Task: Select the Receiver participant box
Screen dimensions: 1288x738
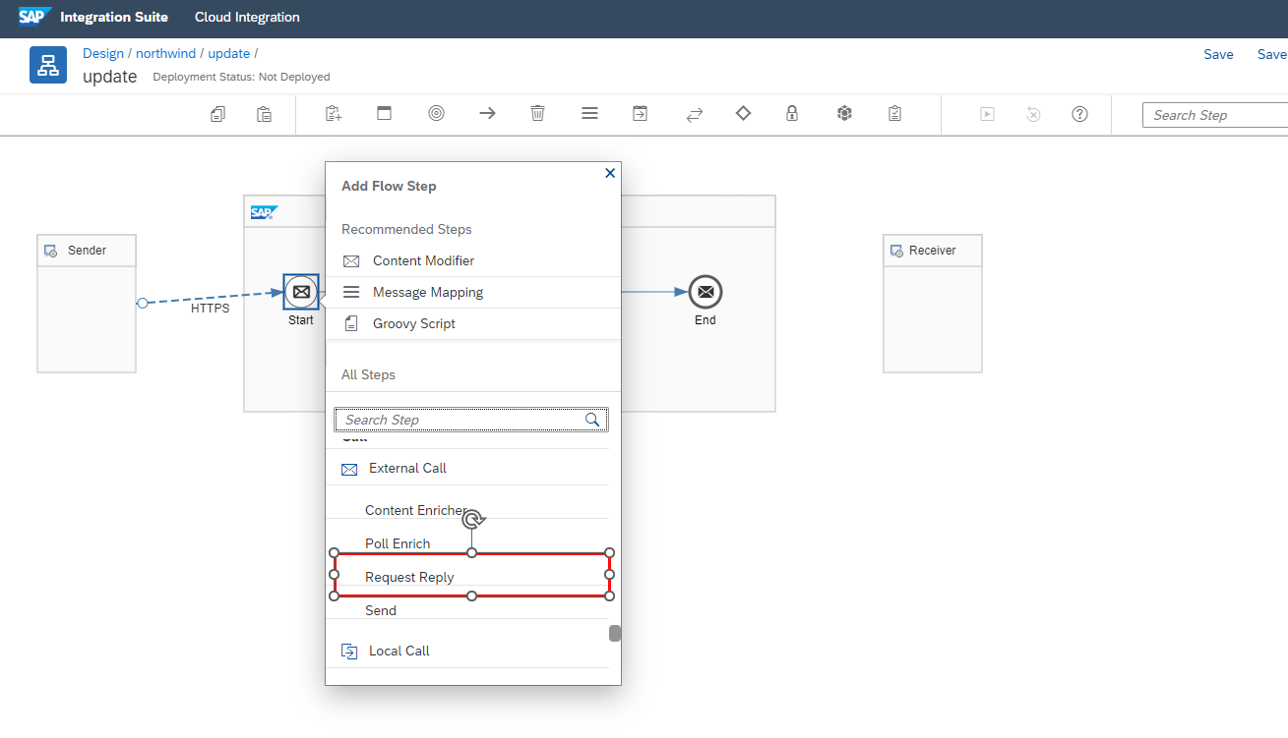Action: pos(933,304)
